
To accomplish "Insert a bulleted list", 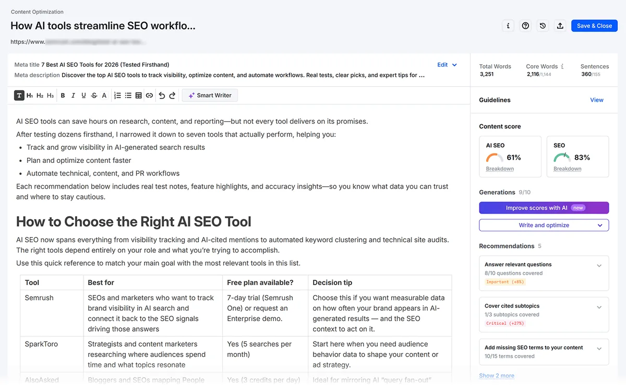I will point(128,96).
